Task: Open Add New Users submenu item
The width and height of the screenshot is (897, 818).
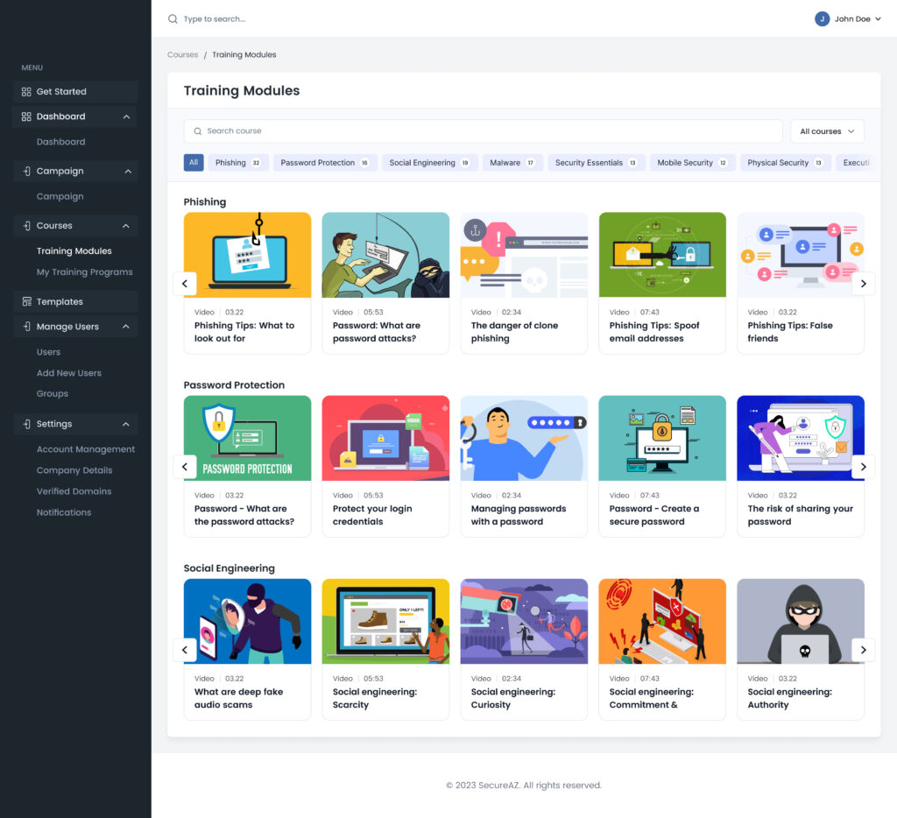Action: point(68,373)
